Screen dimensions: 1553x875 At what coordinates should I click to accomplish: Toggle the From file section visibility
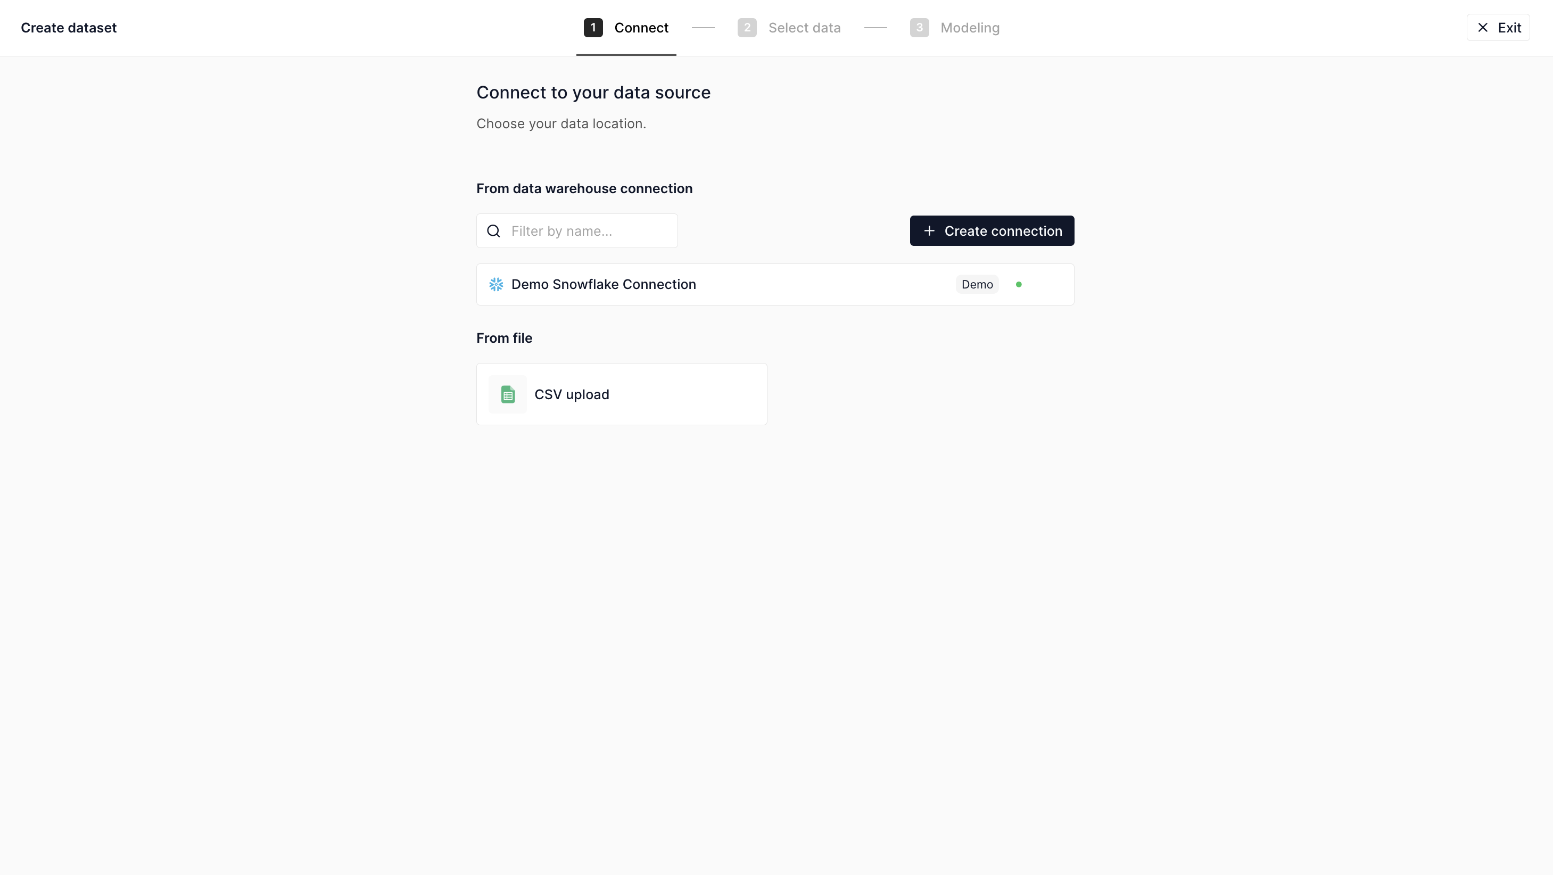click(x=505, y=339)
